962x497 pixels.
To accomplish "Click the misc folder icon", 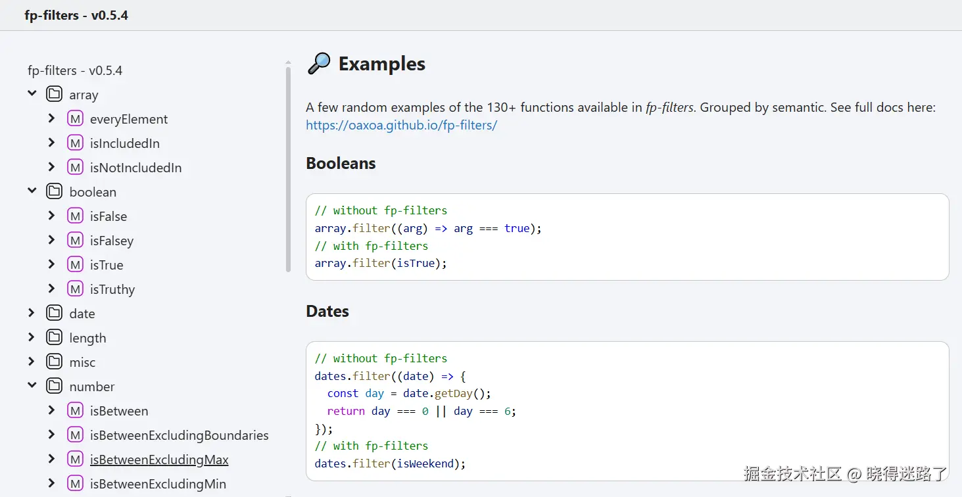I will click(54, 362).
